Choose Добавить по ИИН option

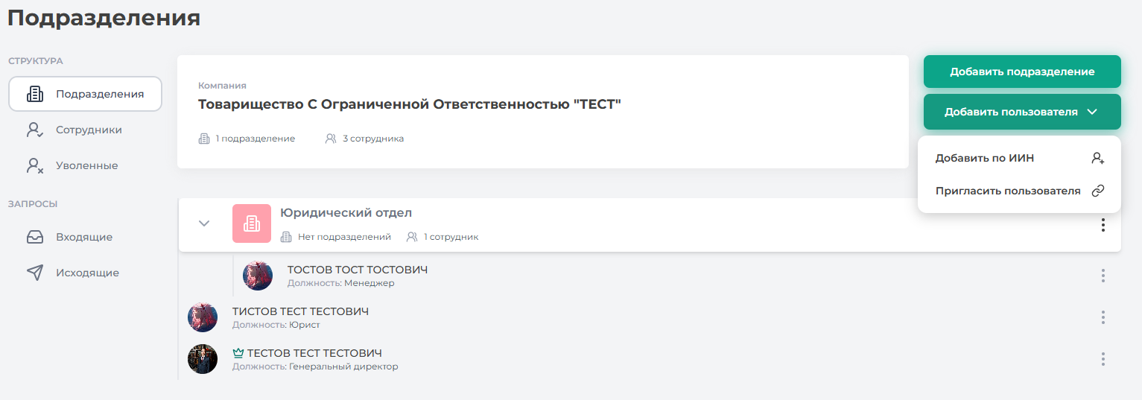coord(985,158)
